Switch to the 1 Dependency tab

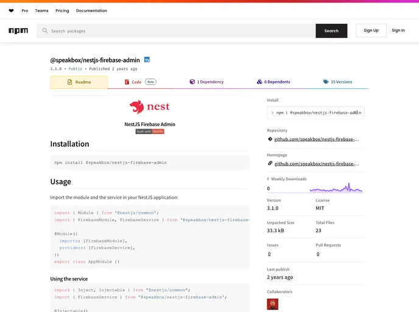pyautogui.click(x=206, y=82)
